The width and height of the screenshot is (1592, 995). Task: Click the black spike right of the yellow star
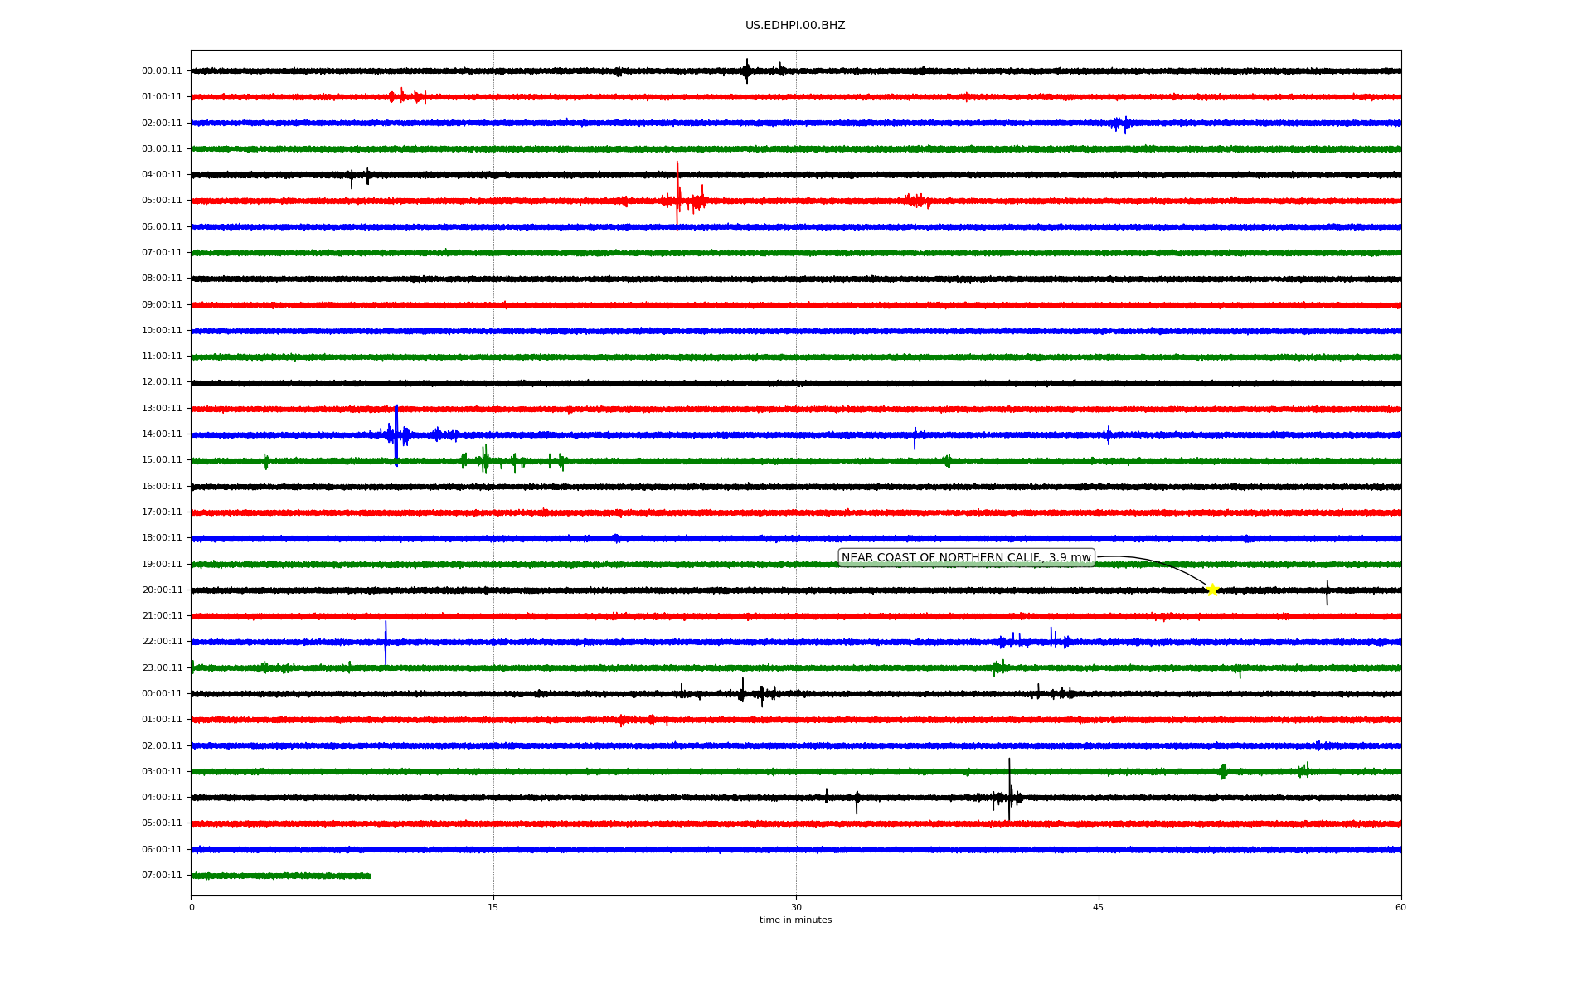click(1327, 592)
